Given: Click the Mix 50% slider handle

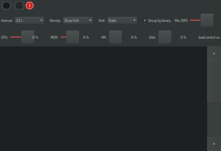Looking at the screenshot, I should [x=207, y=20].
